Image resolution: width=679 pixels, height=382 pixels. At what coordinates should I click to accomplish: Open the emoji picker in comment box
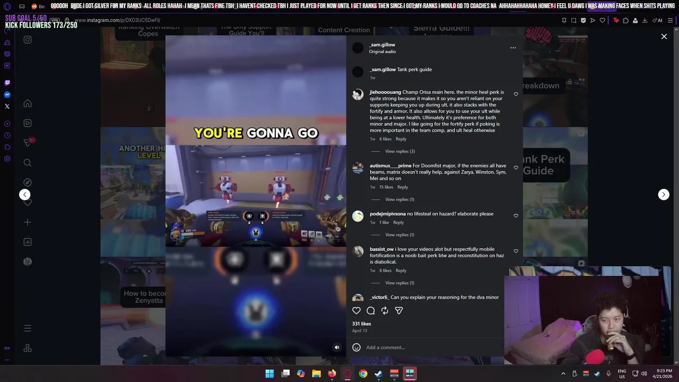pyautogui.click(x=356, y=348)
